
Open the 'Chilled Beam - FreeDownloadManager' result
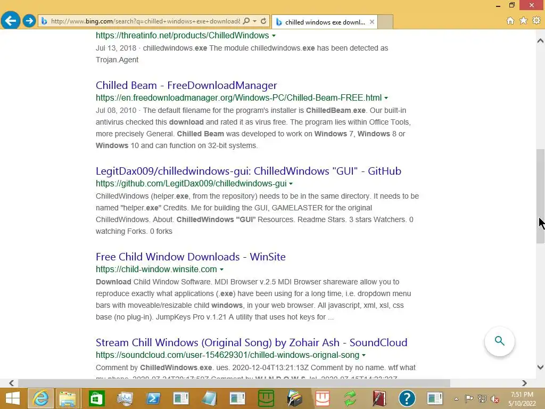pos(186,85)
